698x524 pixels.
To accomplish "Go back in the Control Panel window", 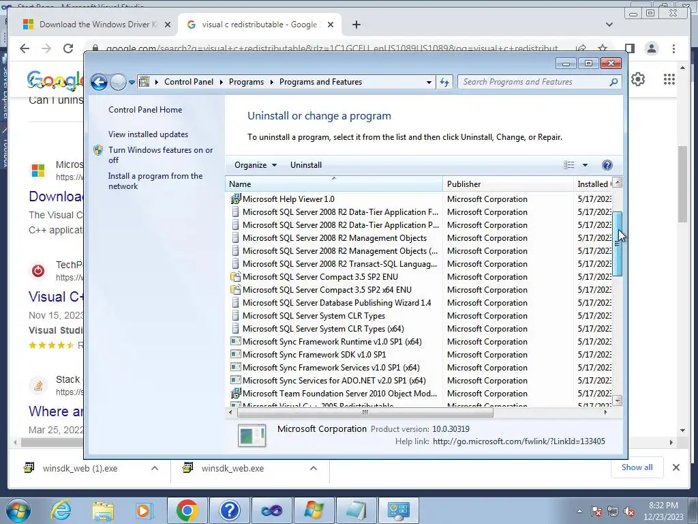I will click(x=99, y=82).
